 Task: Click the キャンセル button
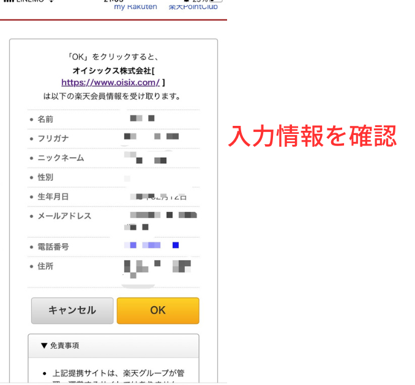click(72, 310)
